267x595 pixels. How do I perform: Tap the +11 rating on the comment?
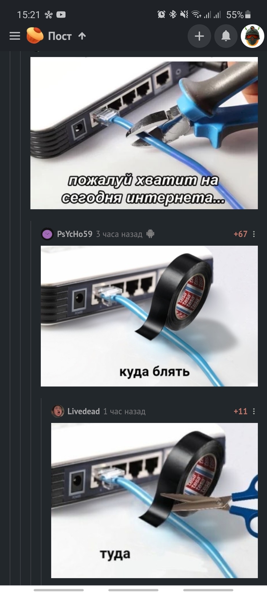(x=240, y=411)
